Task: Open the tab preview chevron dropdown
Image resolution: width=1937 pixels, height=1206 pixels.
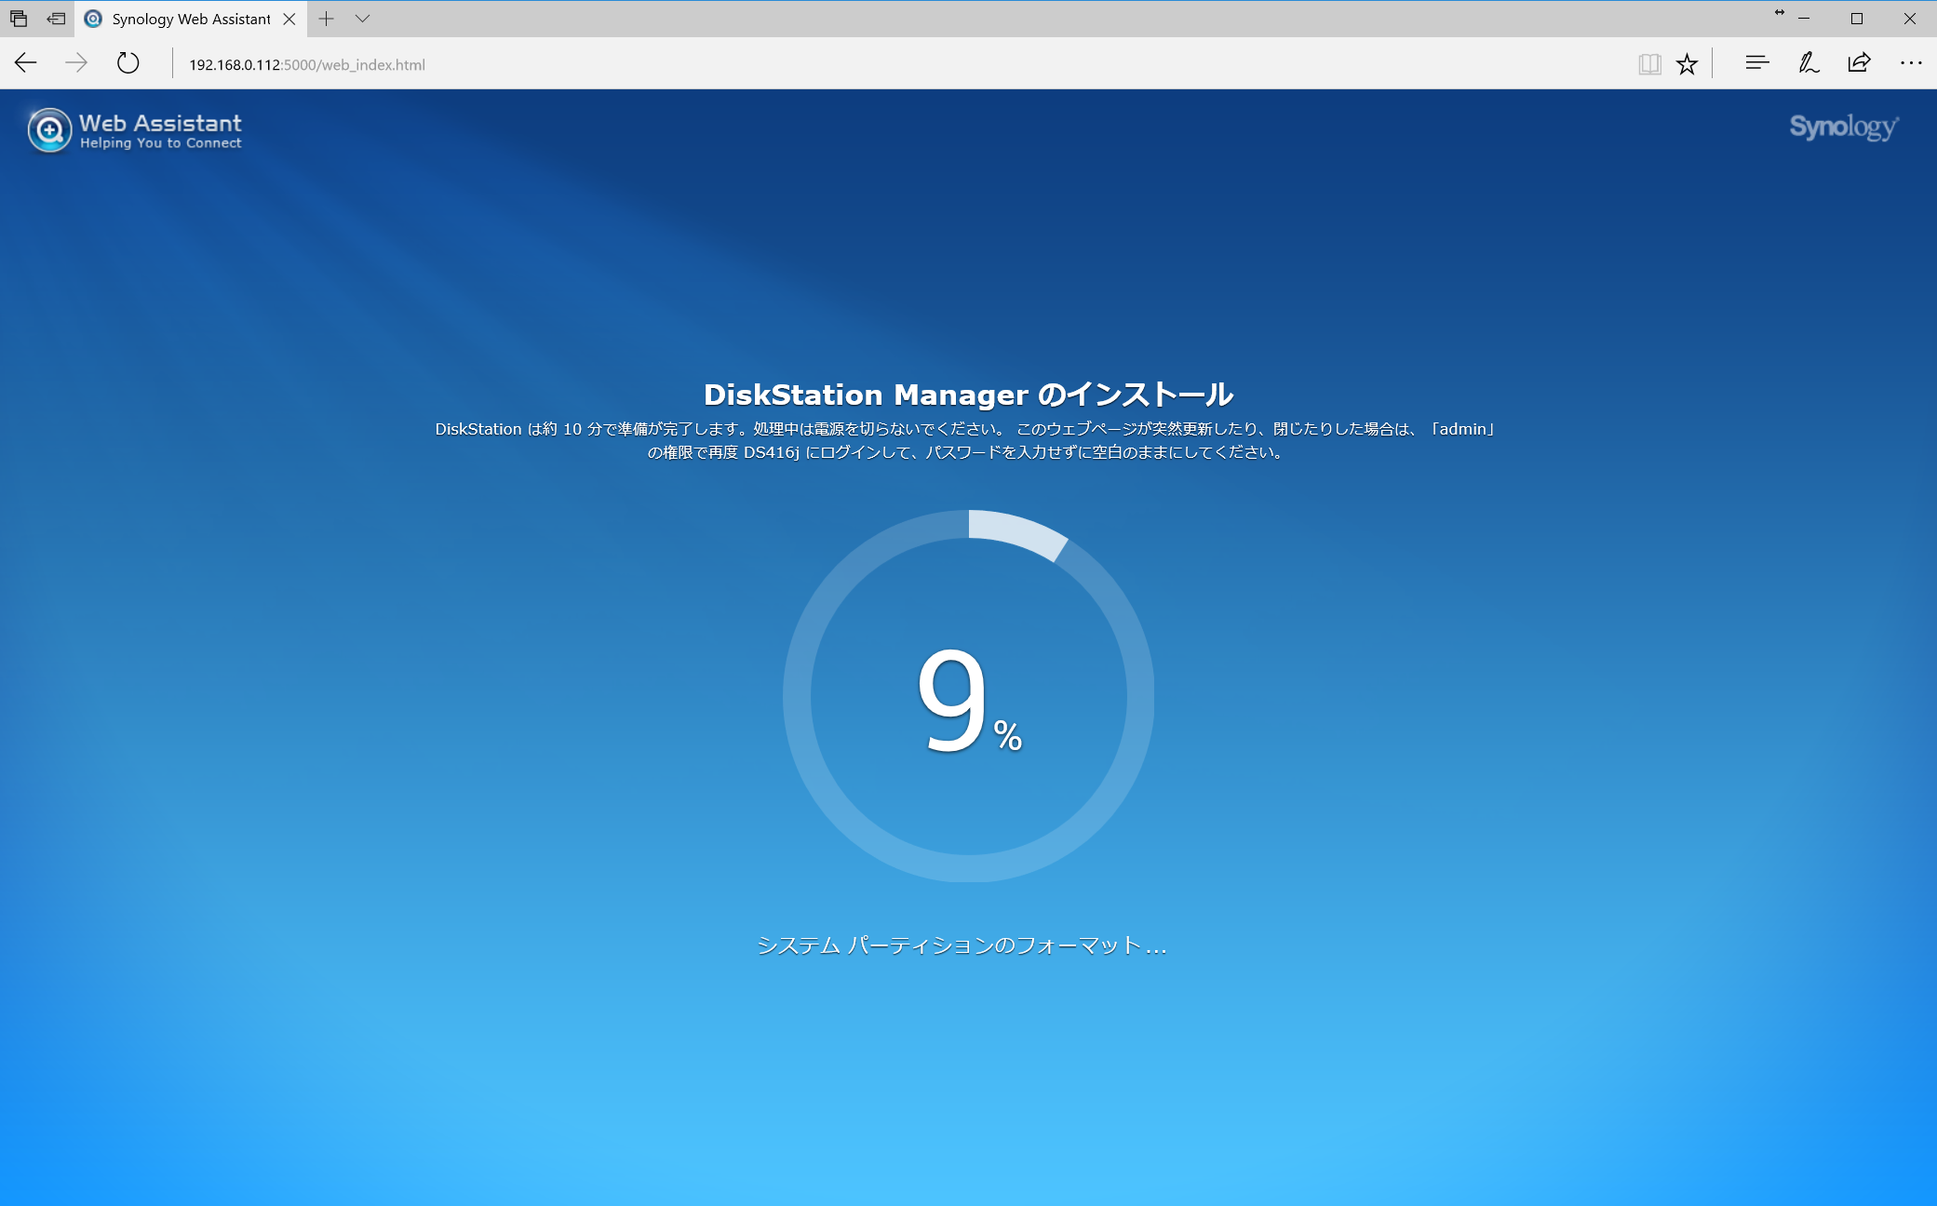Action: pos(363,19)
